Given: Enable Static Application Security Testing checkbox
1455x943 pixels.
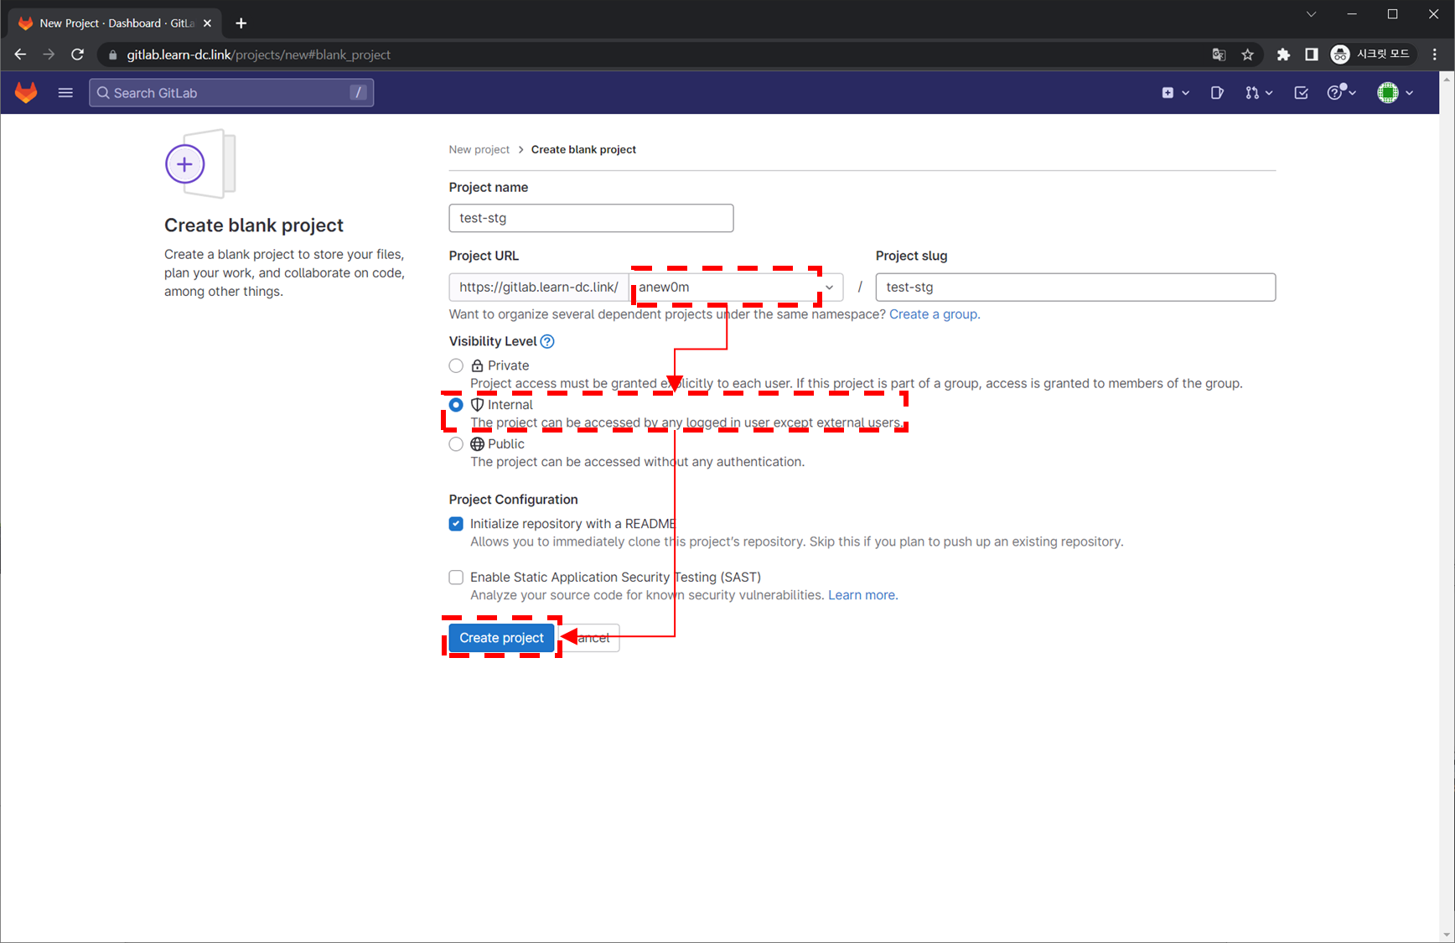Looking at the screenshot, I should click(x=456, y=578).
